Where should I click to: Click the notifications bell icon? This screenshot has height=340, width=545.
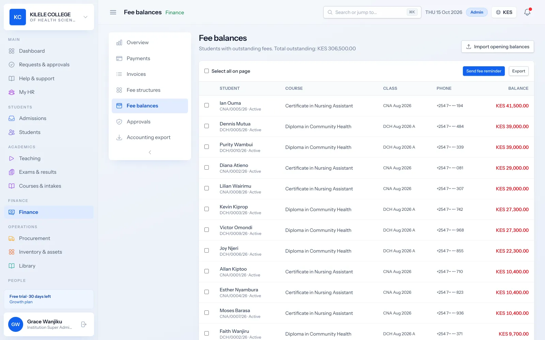tap(527, 12)
